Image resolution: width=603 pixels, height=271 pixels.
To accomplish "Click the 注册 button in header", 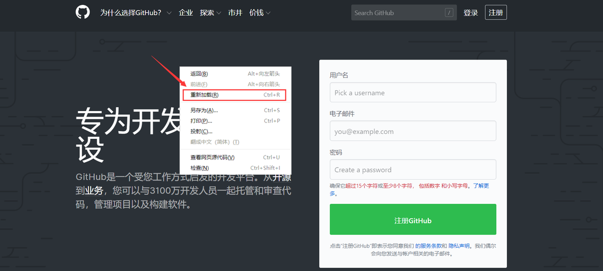I will point(496,12).
